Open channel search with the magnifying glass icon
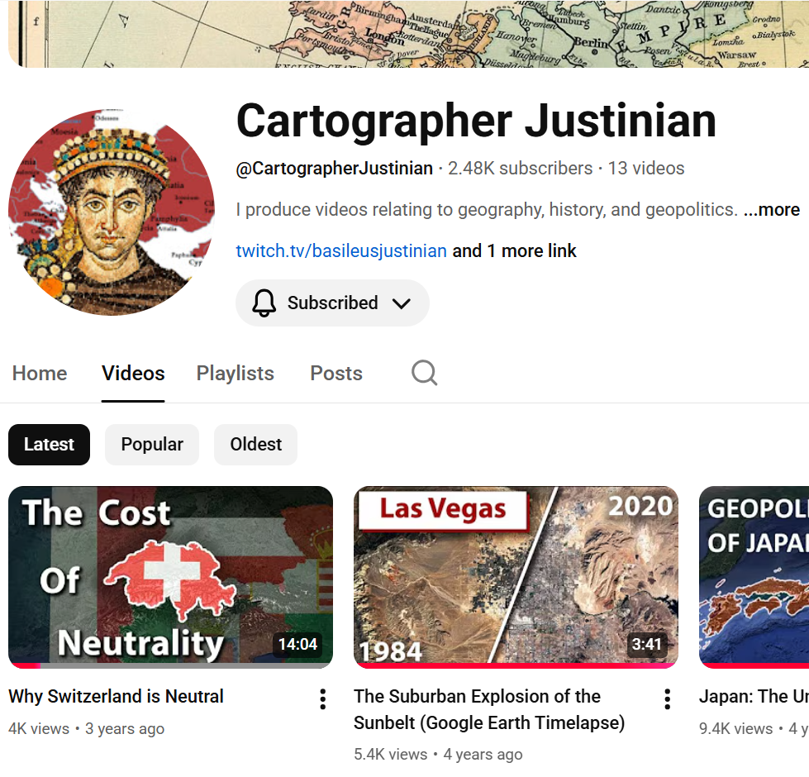809x777 pixels. pos(424,373)
